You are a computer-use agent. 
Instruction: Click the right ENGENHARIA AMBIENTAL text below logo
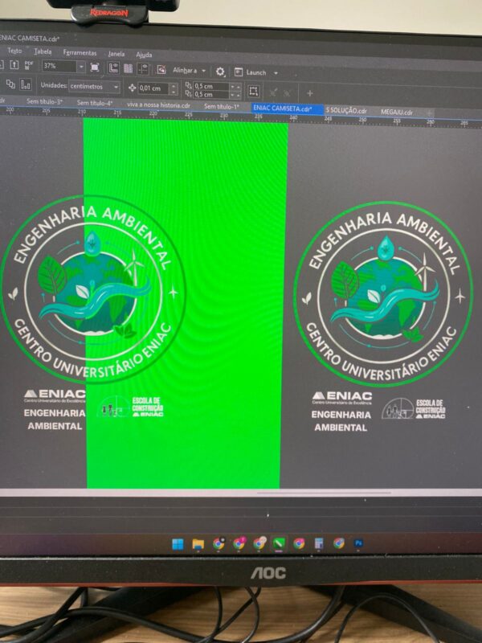[x=341, y=421]
